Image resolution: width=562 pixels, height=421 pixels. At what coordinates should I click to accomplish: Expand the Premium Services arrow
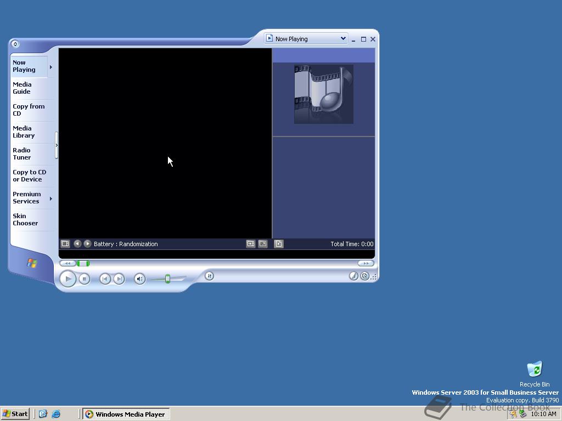point(51,198)
